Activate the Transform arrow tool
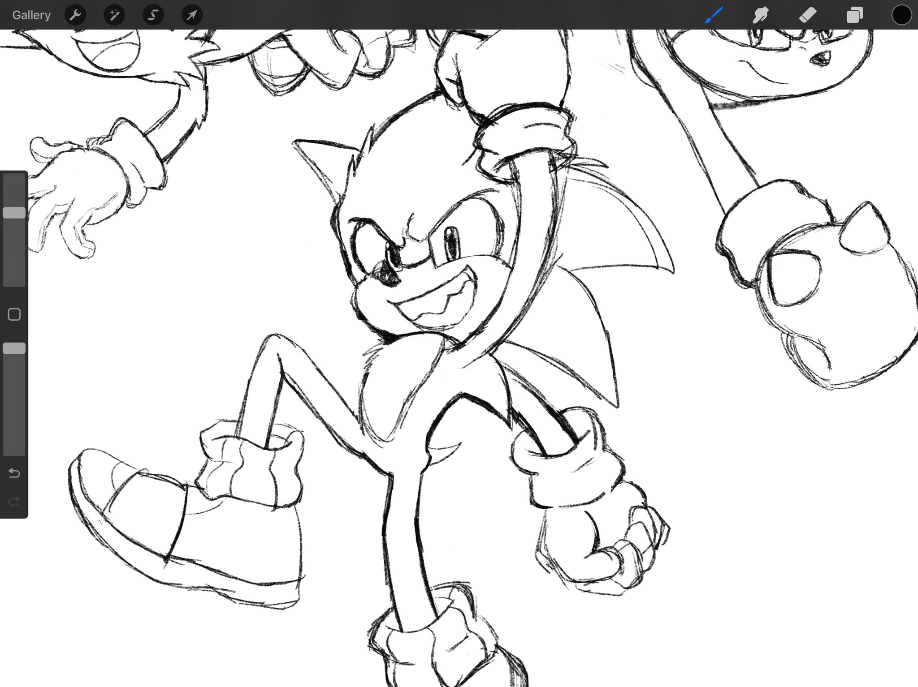This screenshot has width=918, height=687. 192,15
